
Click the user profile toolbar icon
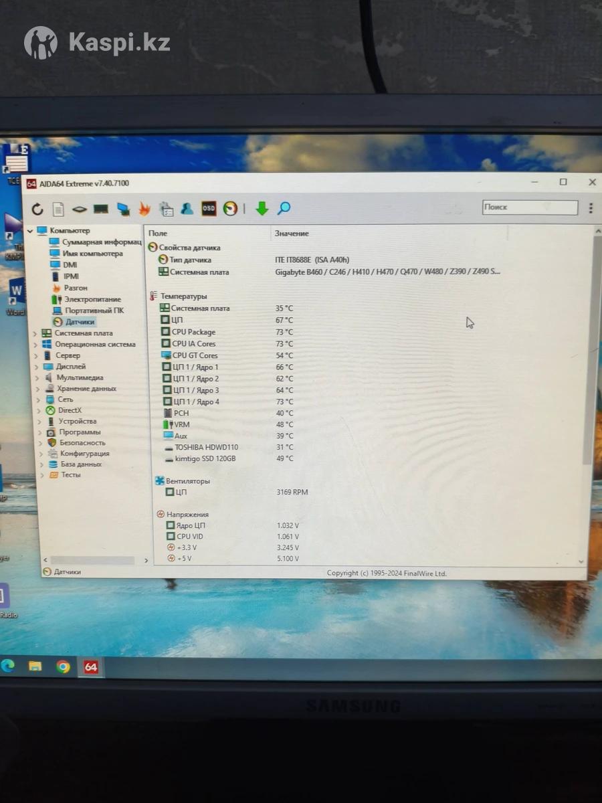coord(187,208)
